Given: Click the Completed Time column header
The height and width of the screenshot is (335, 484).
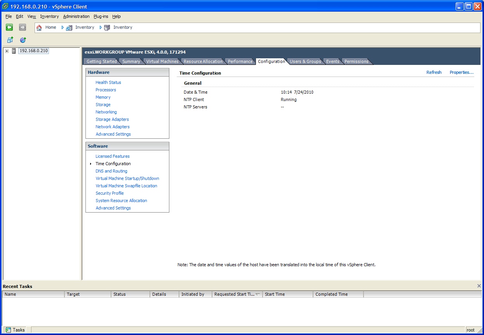Looking at the screenshot, I should coord(338,295).
